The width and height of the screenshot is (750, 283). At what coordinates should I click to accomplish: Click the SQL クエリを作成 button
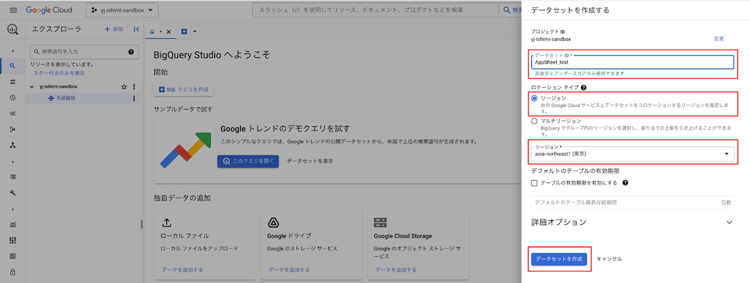point(184,90)
